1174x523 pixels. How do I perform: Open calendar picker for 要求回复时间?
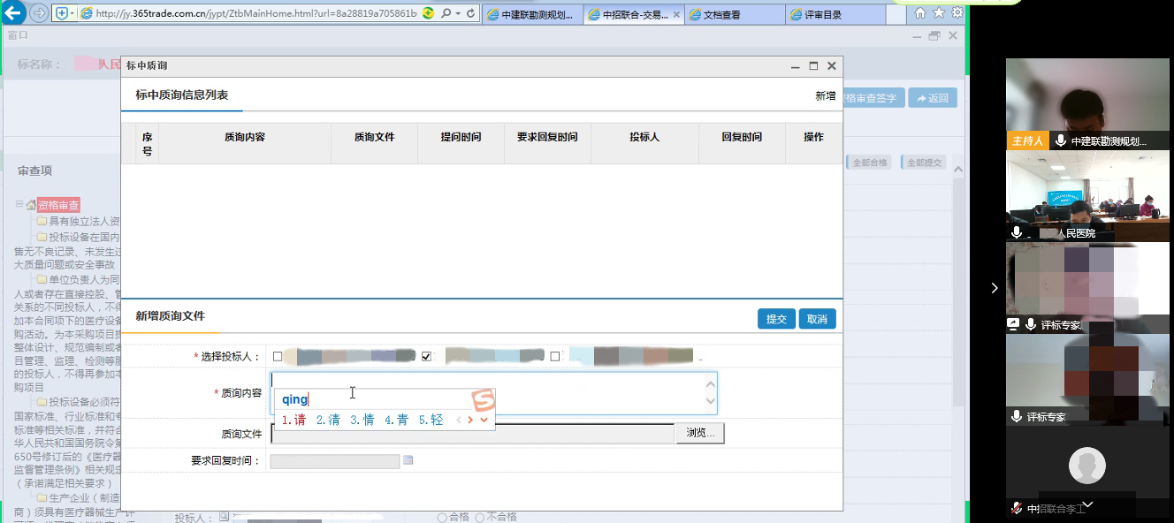click(x=408, y=460)
